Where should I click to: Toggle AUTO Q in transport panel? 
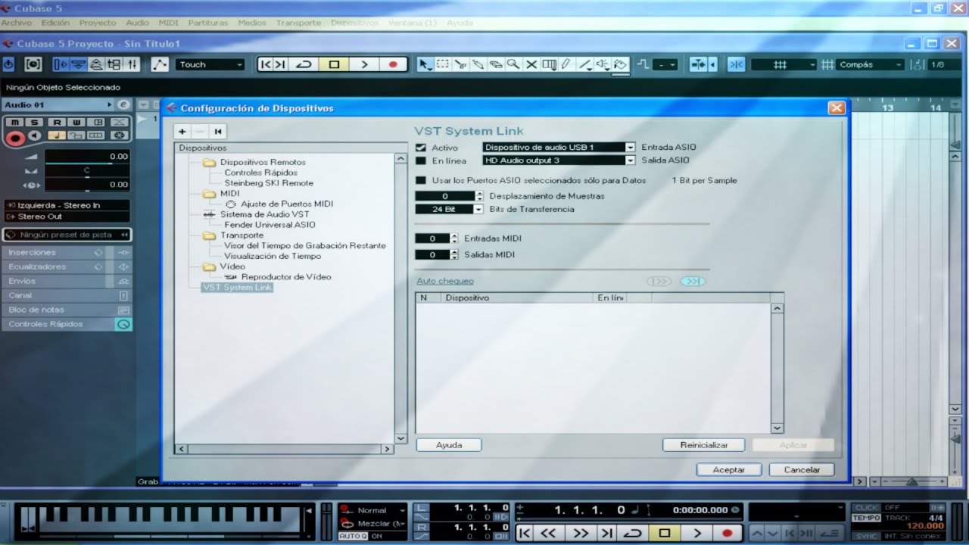[353, 536]
